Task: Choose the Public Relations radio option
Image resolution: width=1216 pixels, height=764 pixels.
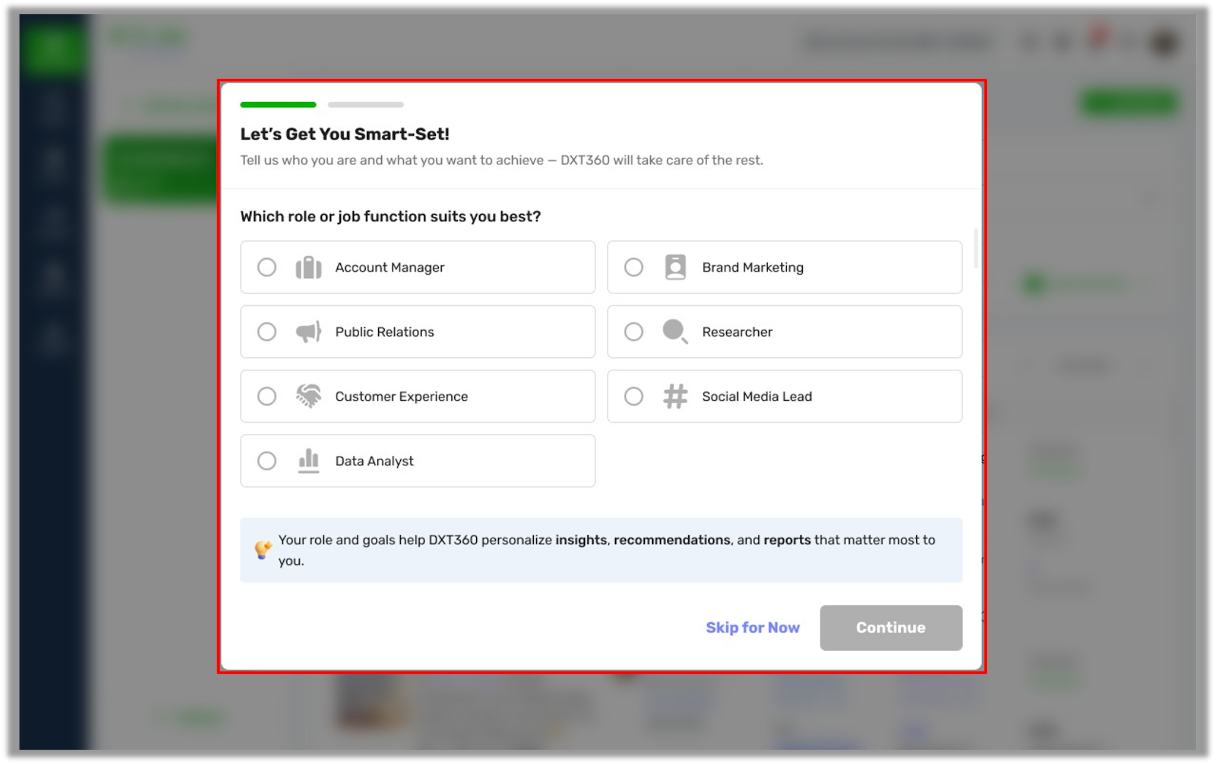Action: coord(267,332)
